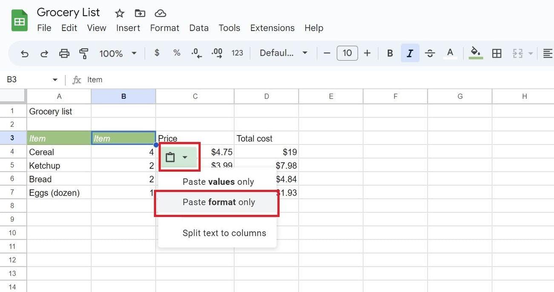Activate the paint format roller
Viewport: 554px width, 292px height.
click(84, 53)
